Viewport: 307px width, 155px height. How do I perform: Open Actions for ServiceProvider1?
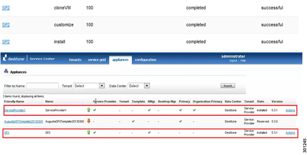290,110
